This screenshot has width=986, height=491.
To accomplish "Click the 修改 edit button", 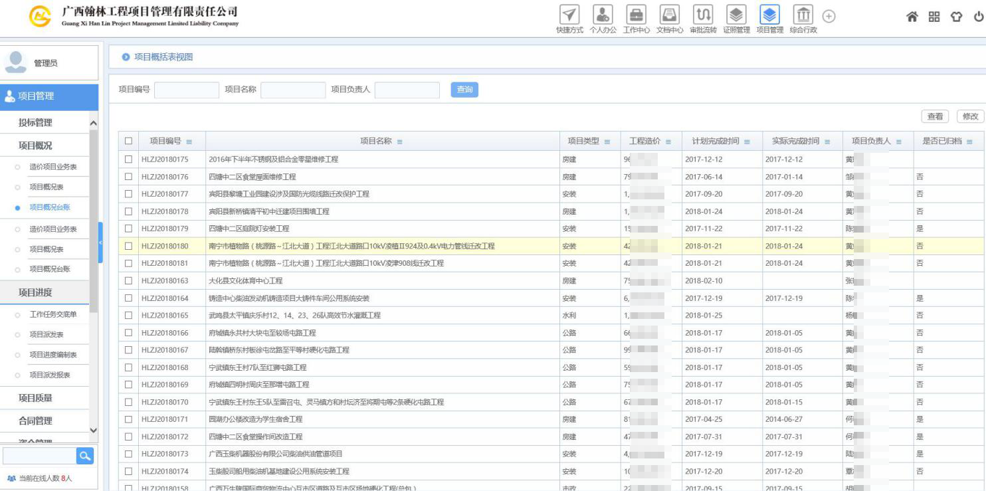I will pos(970,116).
